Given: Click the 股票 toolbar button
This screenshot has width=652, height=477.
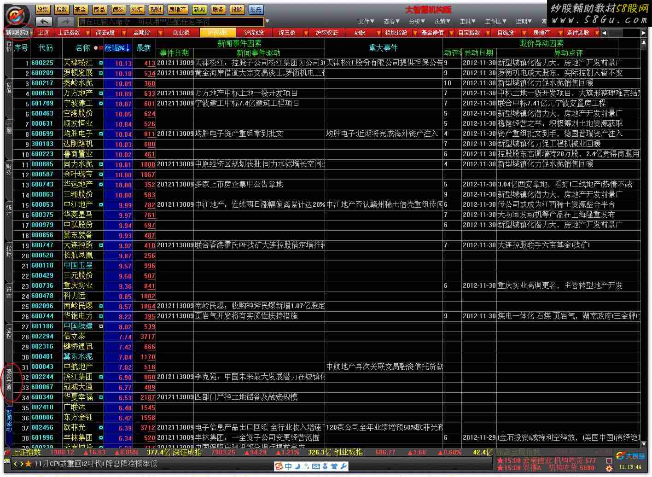Looking at the screenshot, I should pos(42,9).
